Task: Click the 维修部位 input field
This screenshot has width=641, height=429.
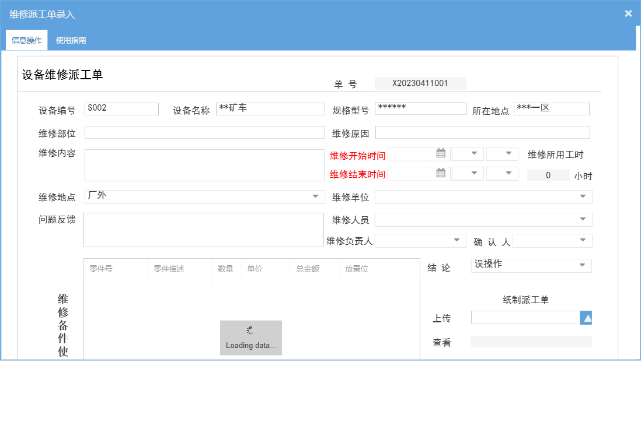Action: tap(204, 132)
